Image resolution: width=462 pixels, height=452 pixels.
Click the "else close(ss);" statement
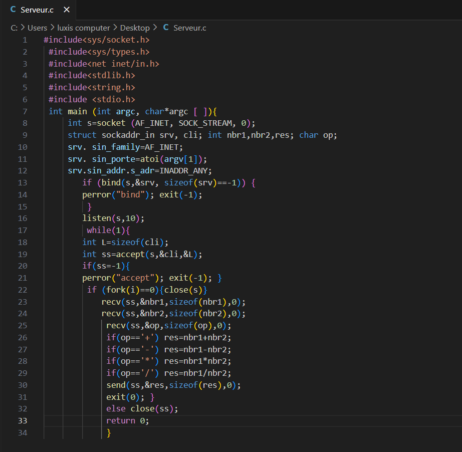point(142,409)
